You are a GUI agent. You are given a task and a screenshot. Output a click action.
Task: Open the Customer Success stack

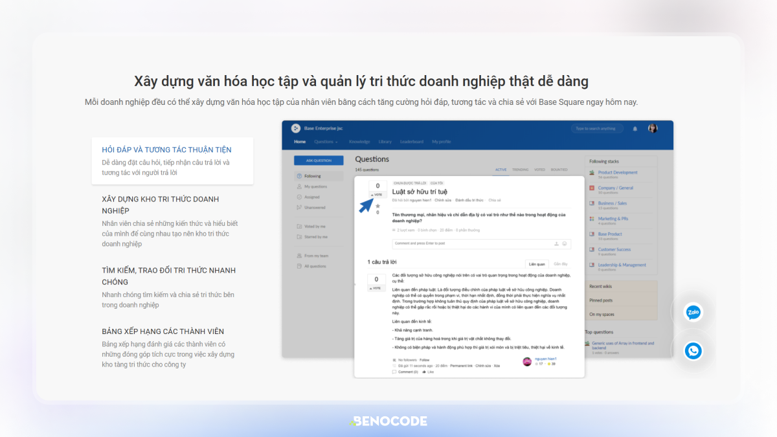click(614, 249)
